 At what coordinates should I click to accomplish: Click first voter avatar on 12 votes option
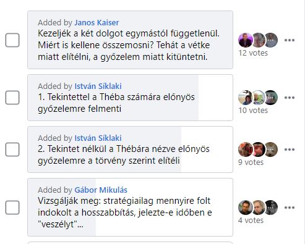[246, 40]
